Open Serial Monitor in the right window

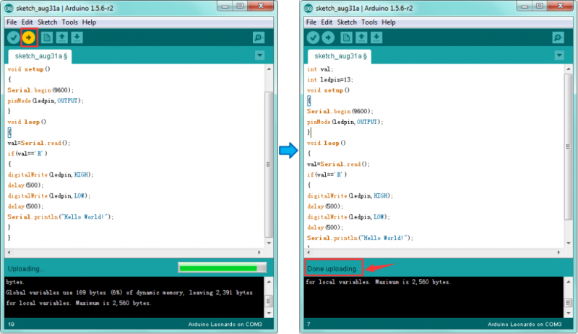click(557, 38)
